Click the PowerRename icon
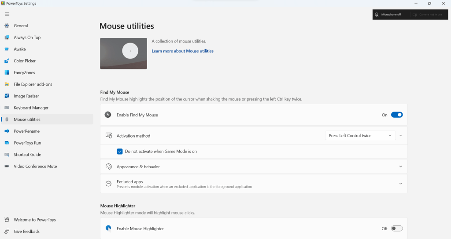Viewport: 451px width, 239px height. coord(7,131)
